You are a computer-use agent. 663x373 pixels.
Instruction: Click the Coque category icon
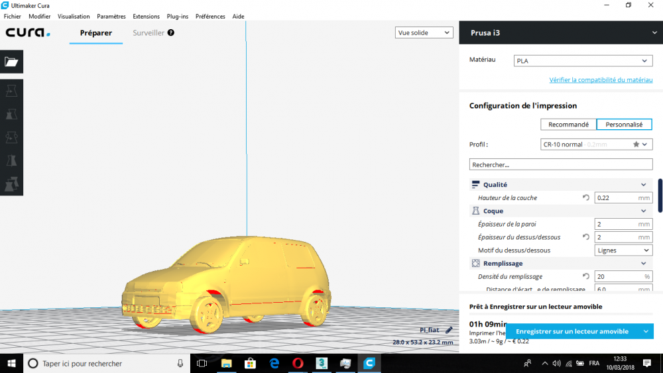[x=475, y=211]
